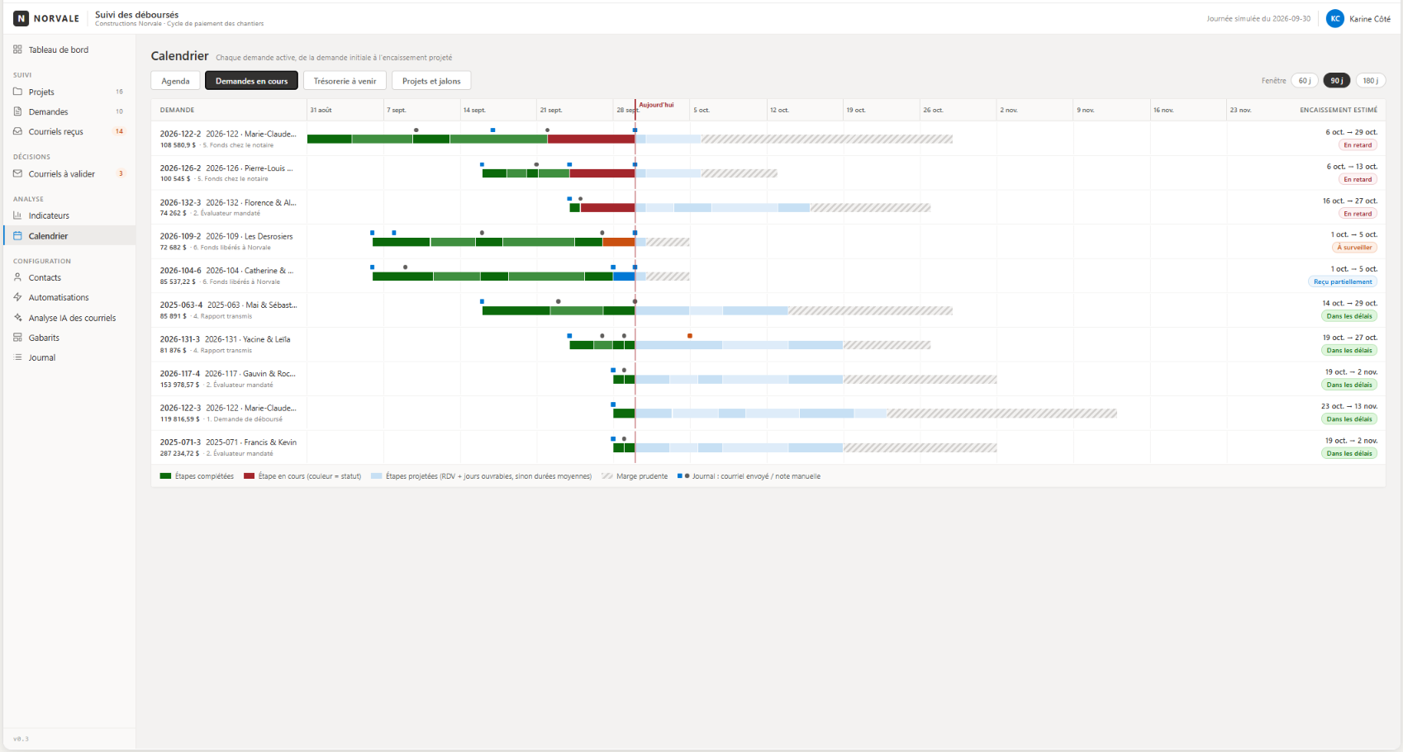Viewport: 1403px width, 752px height.
Task: Click the Automatisations lightning icon
Action: point(17,297)
